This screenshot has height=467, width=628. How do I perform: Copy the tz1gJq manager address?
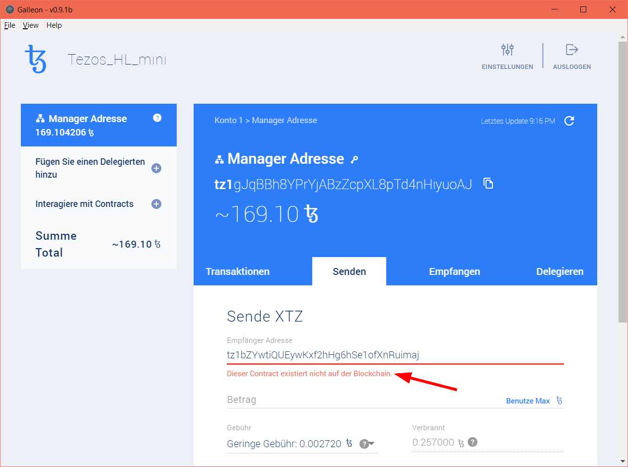(488, 184)
